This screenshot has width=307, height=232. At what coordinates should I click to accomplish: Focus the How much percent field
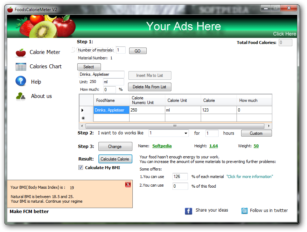[109, 90]
